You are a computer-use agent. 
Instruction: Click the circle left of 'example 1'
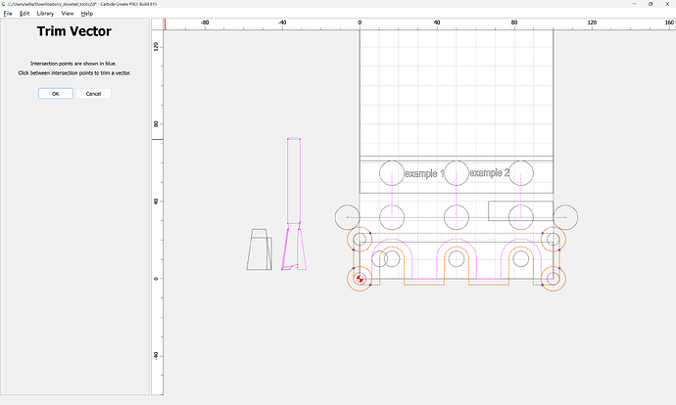pyautogui.click(x=392, y=173)
